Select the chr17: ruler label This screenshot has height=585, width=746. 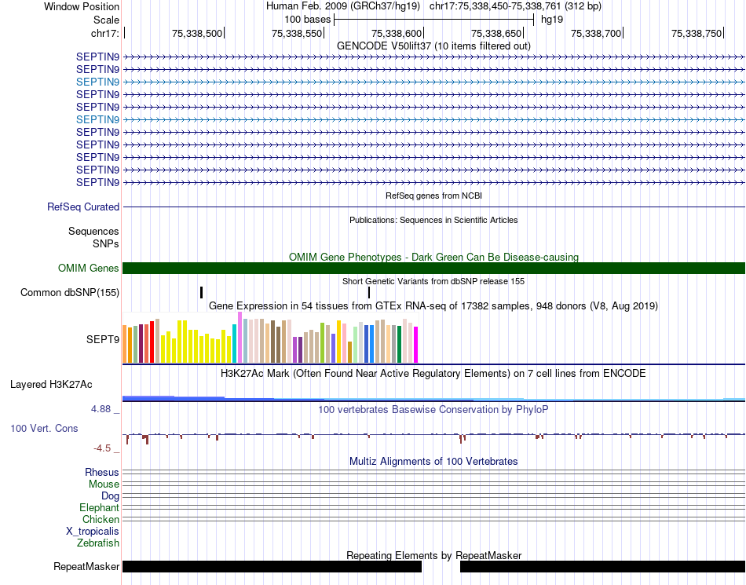(104, 33)
